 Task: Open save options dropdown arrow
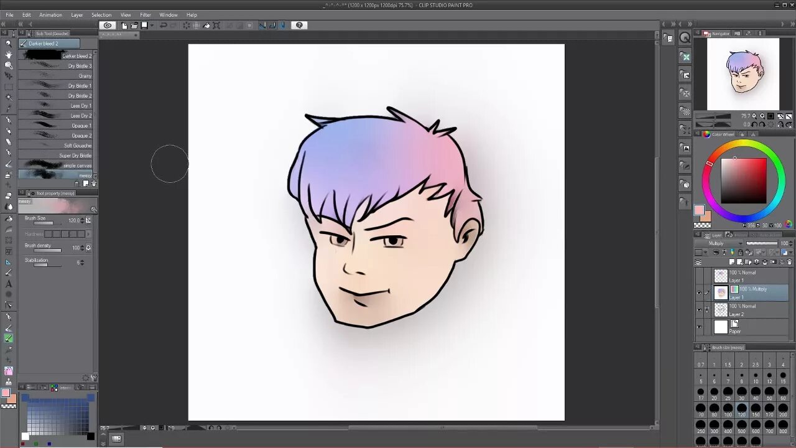(152, 26)
